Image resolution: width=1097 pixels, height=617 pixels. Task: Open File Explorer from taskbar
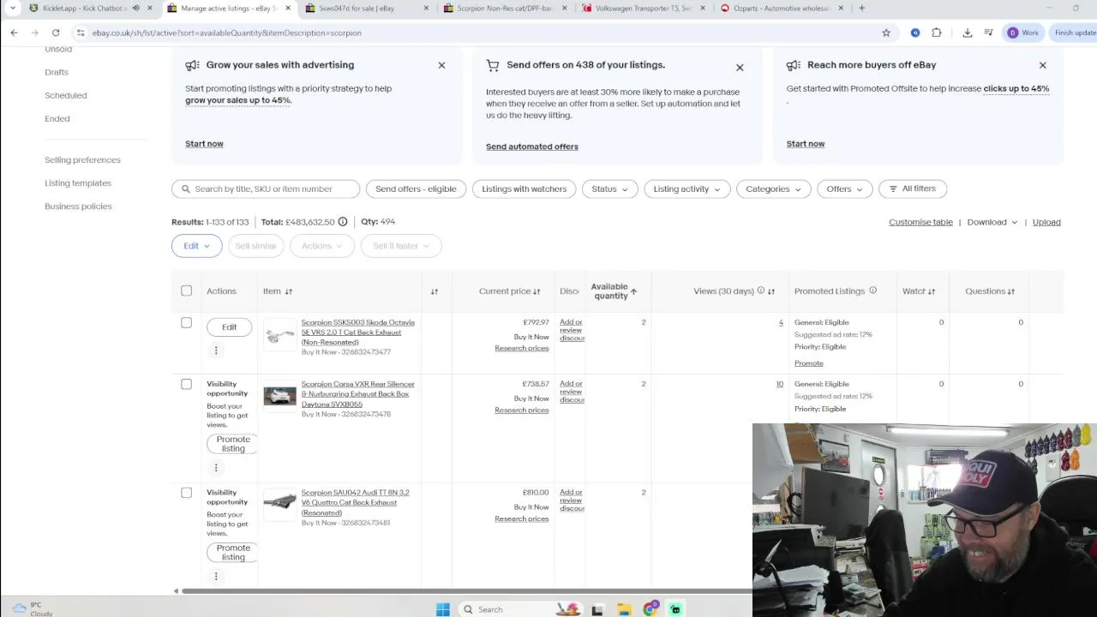pos(624,609)
